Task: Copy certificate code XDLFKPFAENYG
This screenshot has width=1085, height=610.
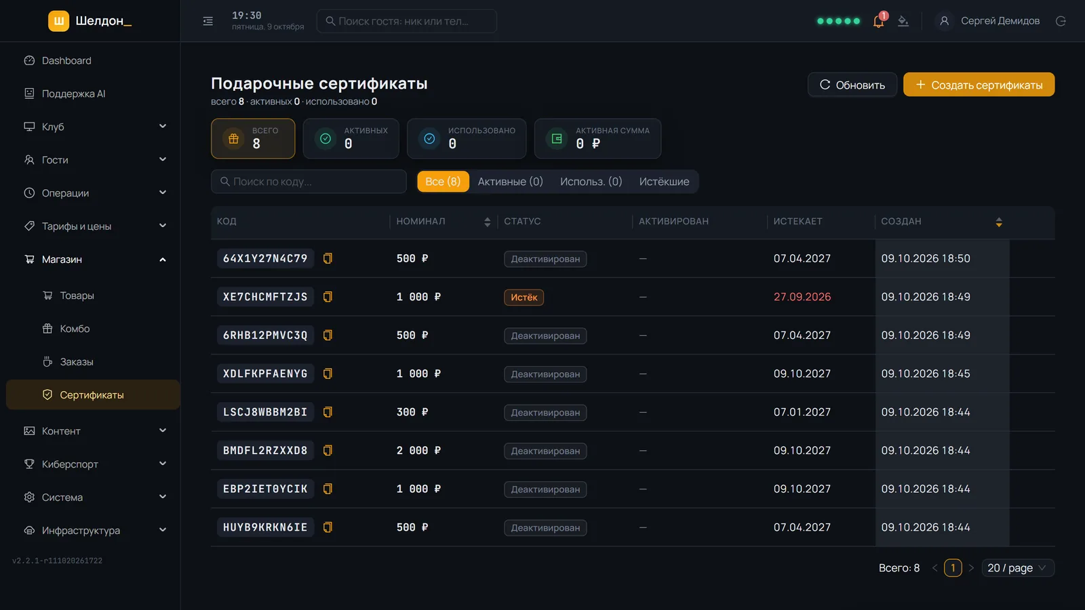Action: [328, 373]
